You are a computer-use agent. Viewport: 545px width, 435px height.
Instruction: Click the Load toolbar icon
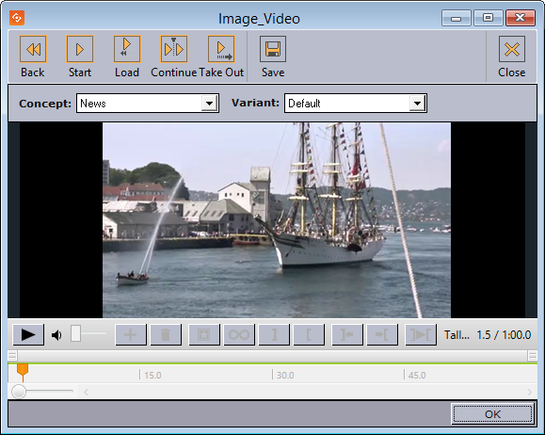(127, 49)
